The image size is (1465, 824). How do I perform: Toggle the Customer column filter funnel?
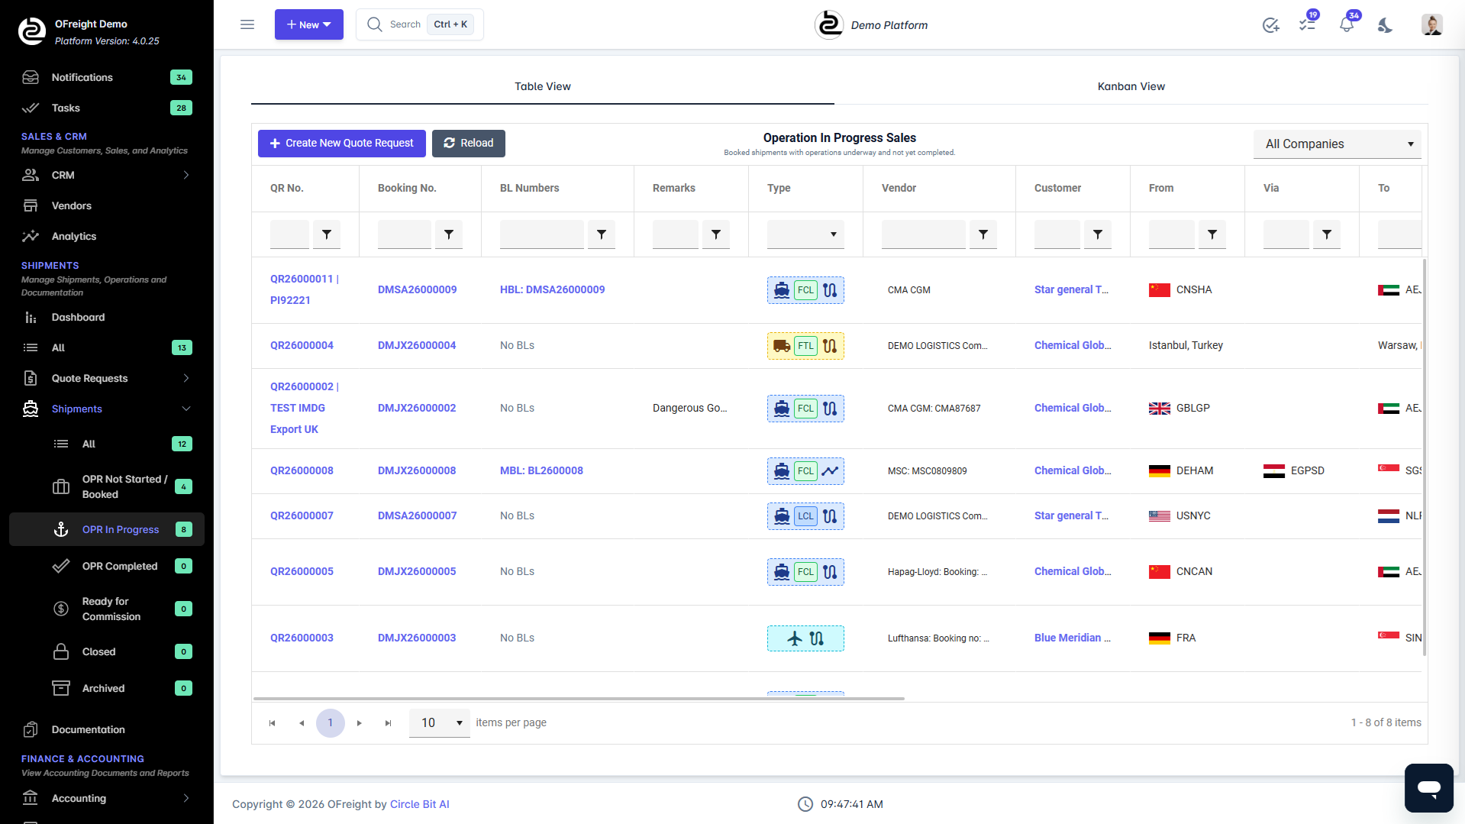[1098, 234]
